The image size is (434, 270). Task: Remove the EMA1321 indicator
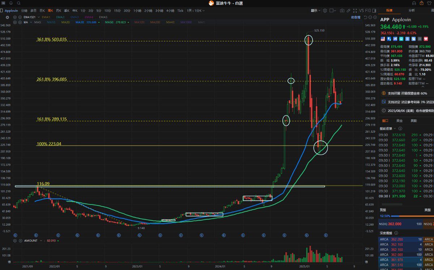[x=20, y=17]
